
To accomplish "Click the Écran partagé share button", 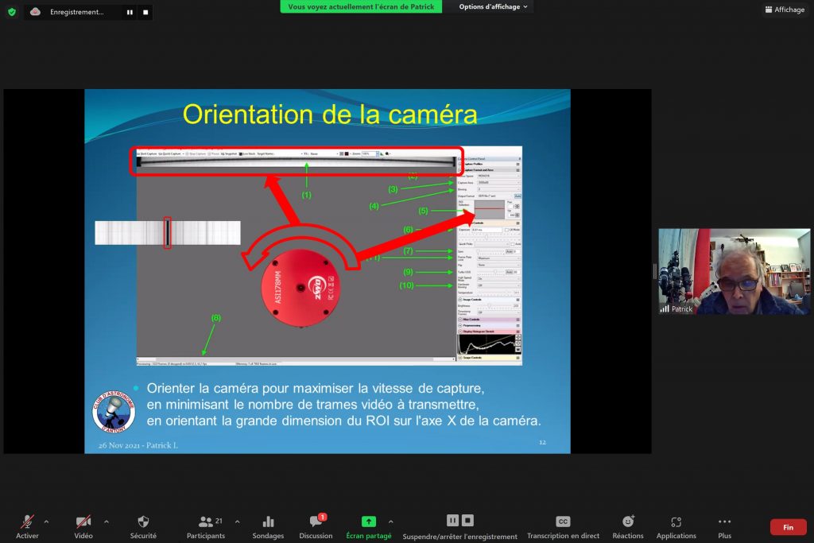I will (x=369, y=526).
